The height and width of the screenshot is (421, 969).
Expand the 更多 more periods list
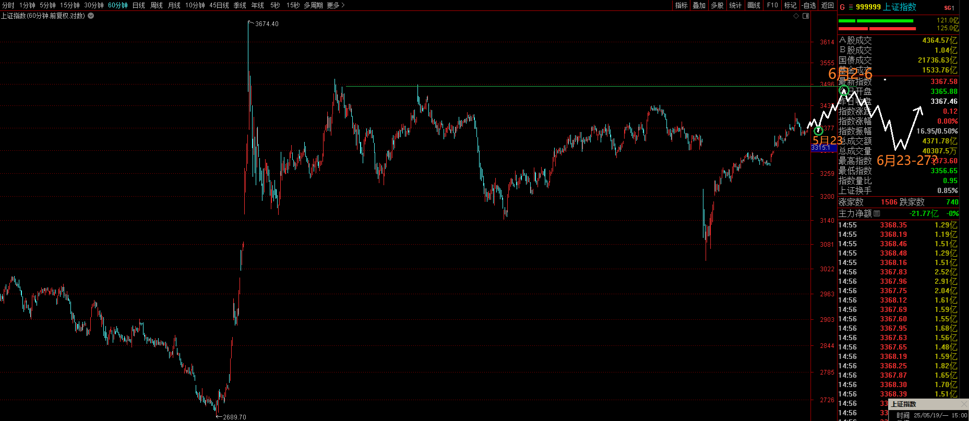coord(336,5)
